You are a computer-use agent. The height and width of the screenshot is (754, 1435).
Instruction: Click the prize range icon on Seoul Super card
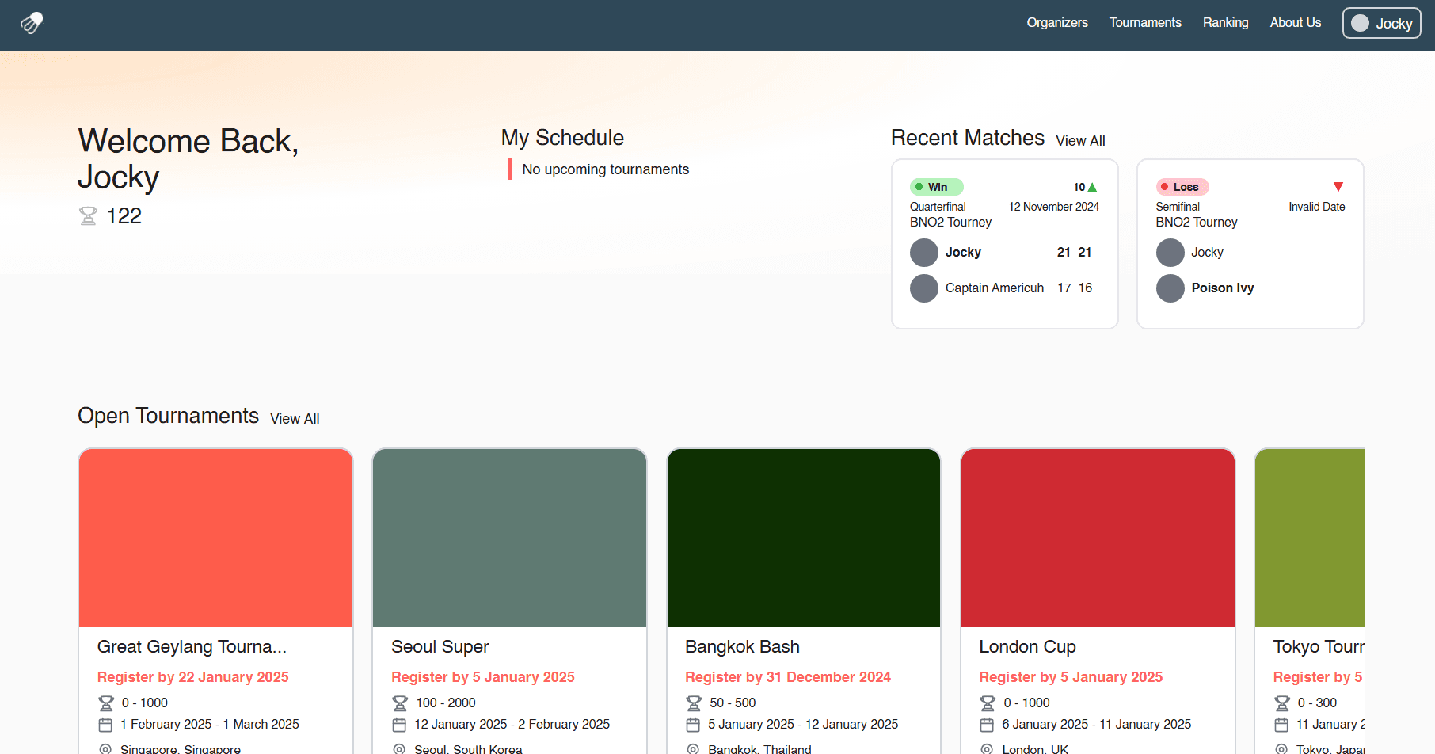[x=401, y=703]
